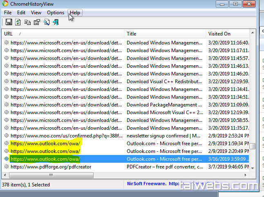Click the Copy Selected Items icon
Screen dimensions: 264x197
click(x=27, y=22)
